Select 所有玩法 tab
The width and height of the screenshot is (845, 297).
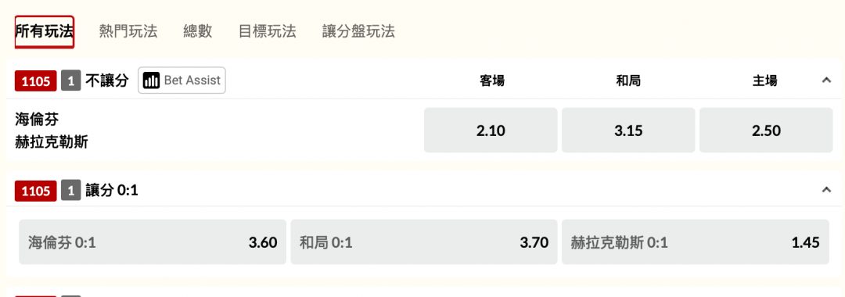click(x=44, y=31)
